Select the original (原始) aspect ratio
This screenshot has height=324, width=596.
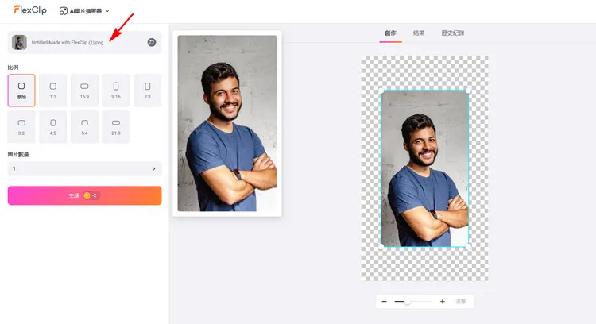point(21,90)
